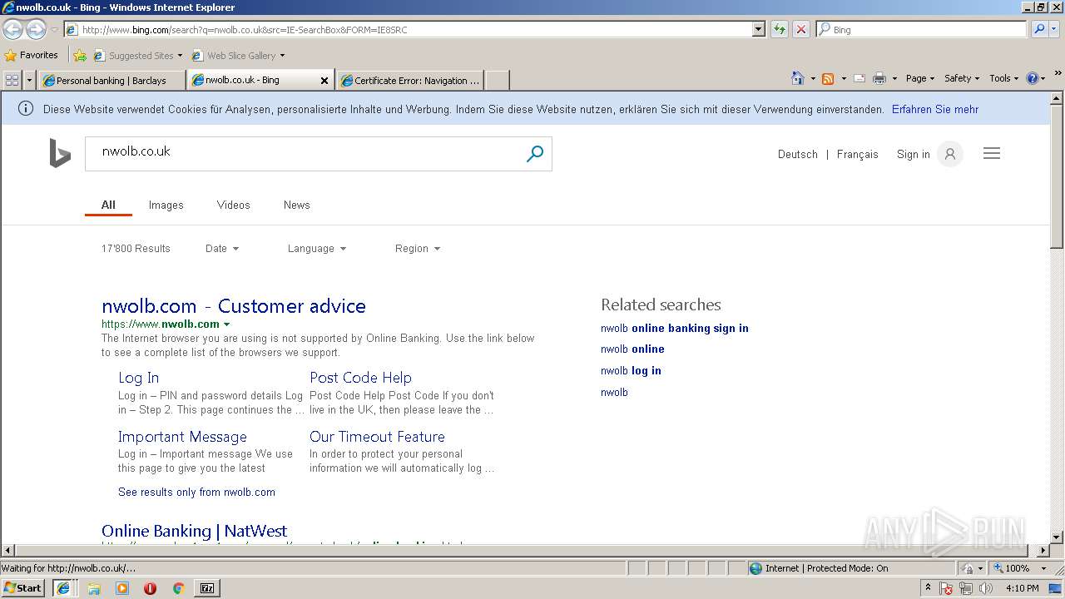Close the nwolb.co.uk - Bing tab
1065x599 pixels.
[324, 81]
